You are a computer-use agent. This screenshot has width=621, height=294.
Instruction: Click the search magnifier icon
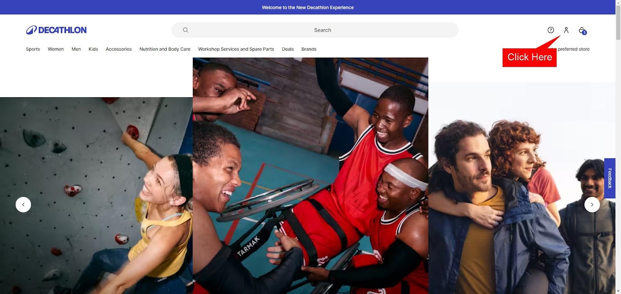[x=186, y=30]
